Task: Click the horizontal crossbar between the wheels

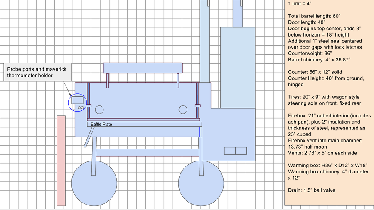Action: 148,153
